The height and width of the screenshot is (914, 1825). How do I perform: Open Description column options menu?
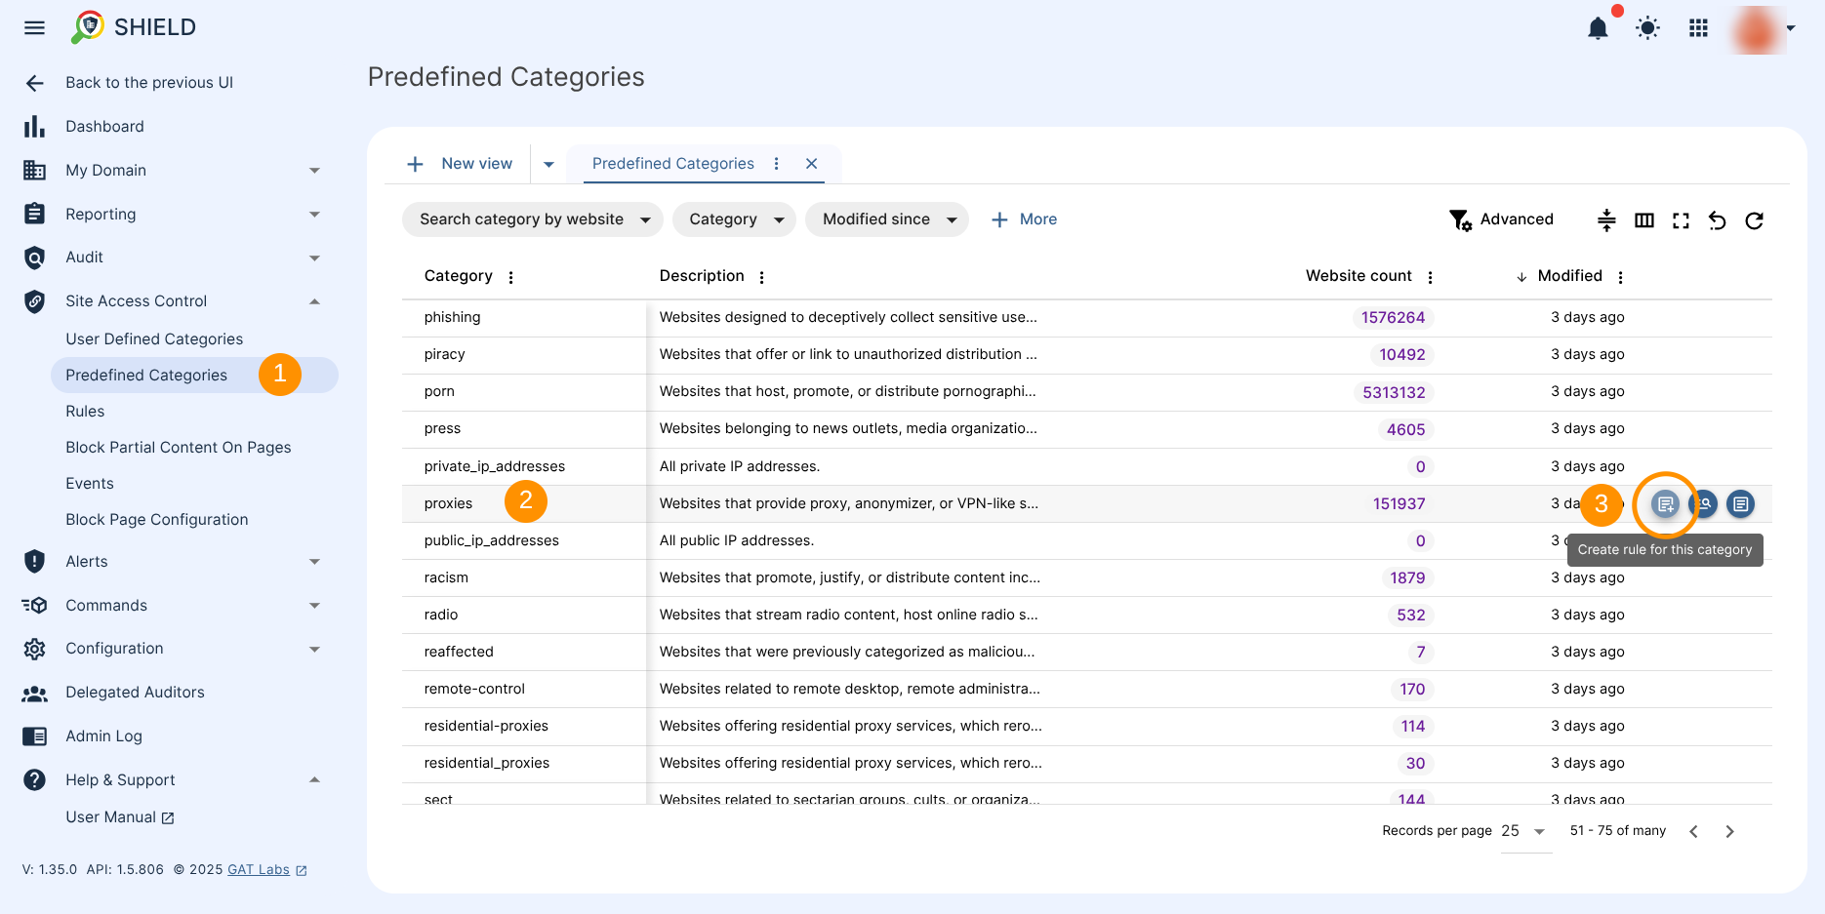coord(762,277)
